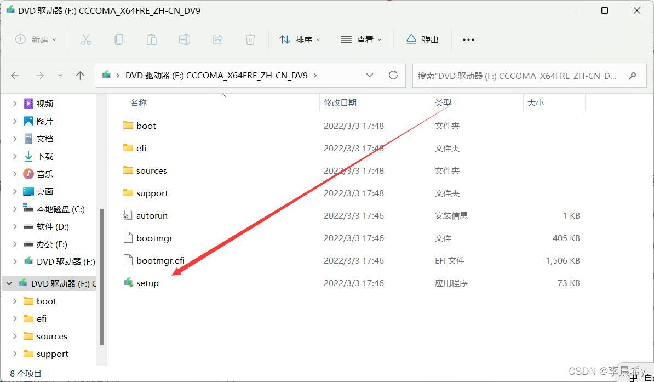Open address bar history dropdown
654x382 pixels.
point(370,76)
